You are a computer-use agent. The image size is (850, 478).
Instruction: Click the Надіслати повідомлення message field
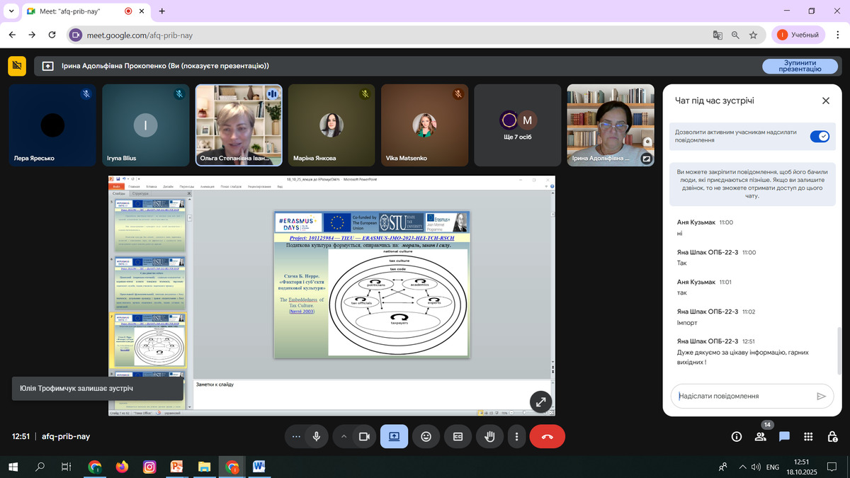pyautogui.click(x=744, y=397)
